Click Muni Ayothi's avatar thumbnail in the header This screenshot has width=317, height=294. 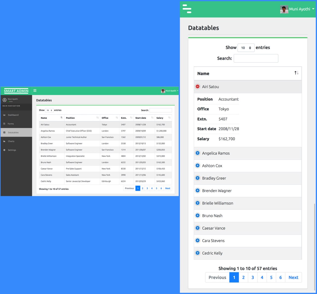284,9
